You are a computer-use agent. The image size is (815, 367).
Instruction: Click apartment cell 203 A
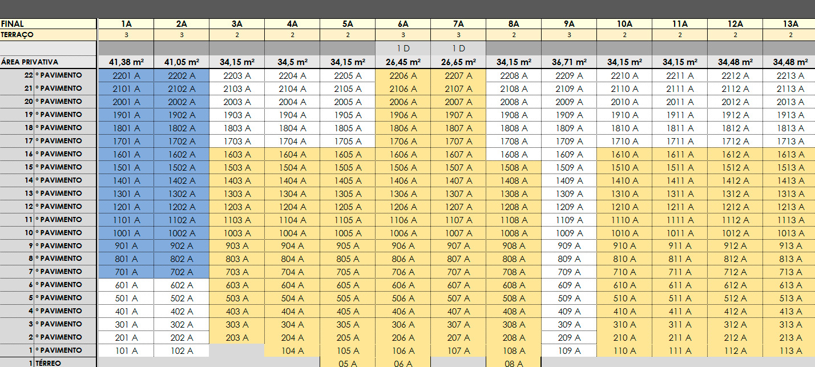click(x=237, y=337)
